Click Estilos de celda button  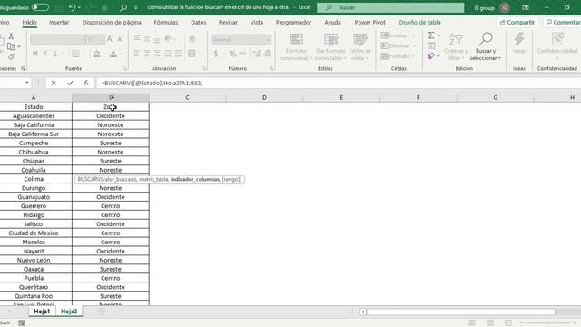click(359, 46)
